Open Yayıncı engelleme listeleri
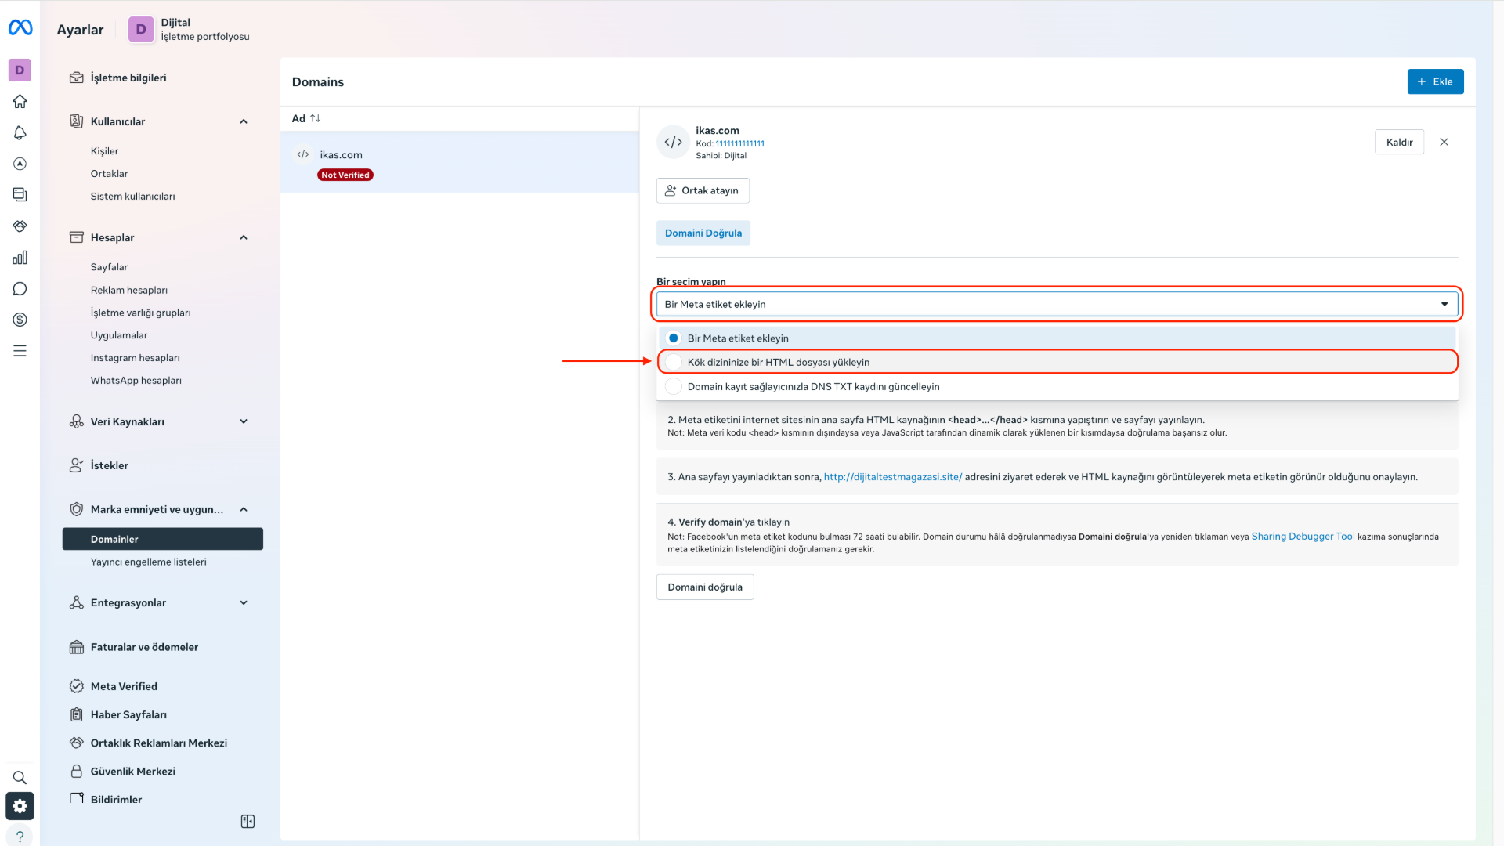This screenshot has height=846, width=1504. [148, 562]
